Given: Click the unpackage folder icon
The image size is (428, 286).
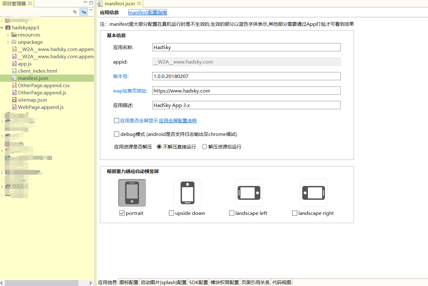Looking at the screenshot, I should [x=14, y=42].
